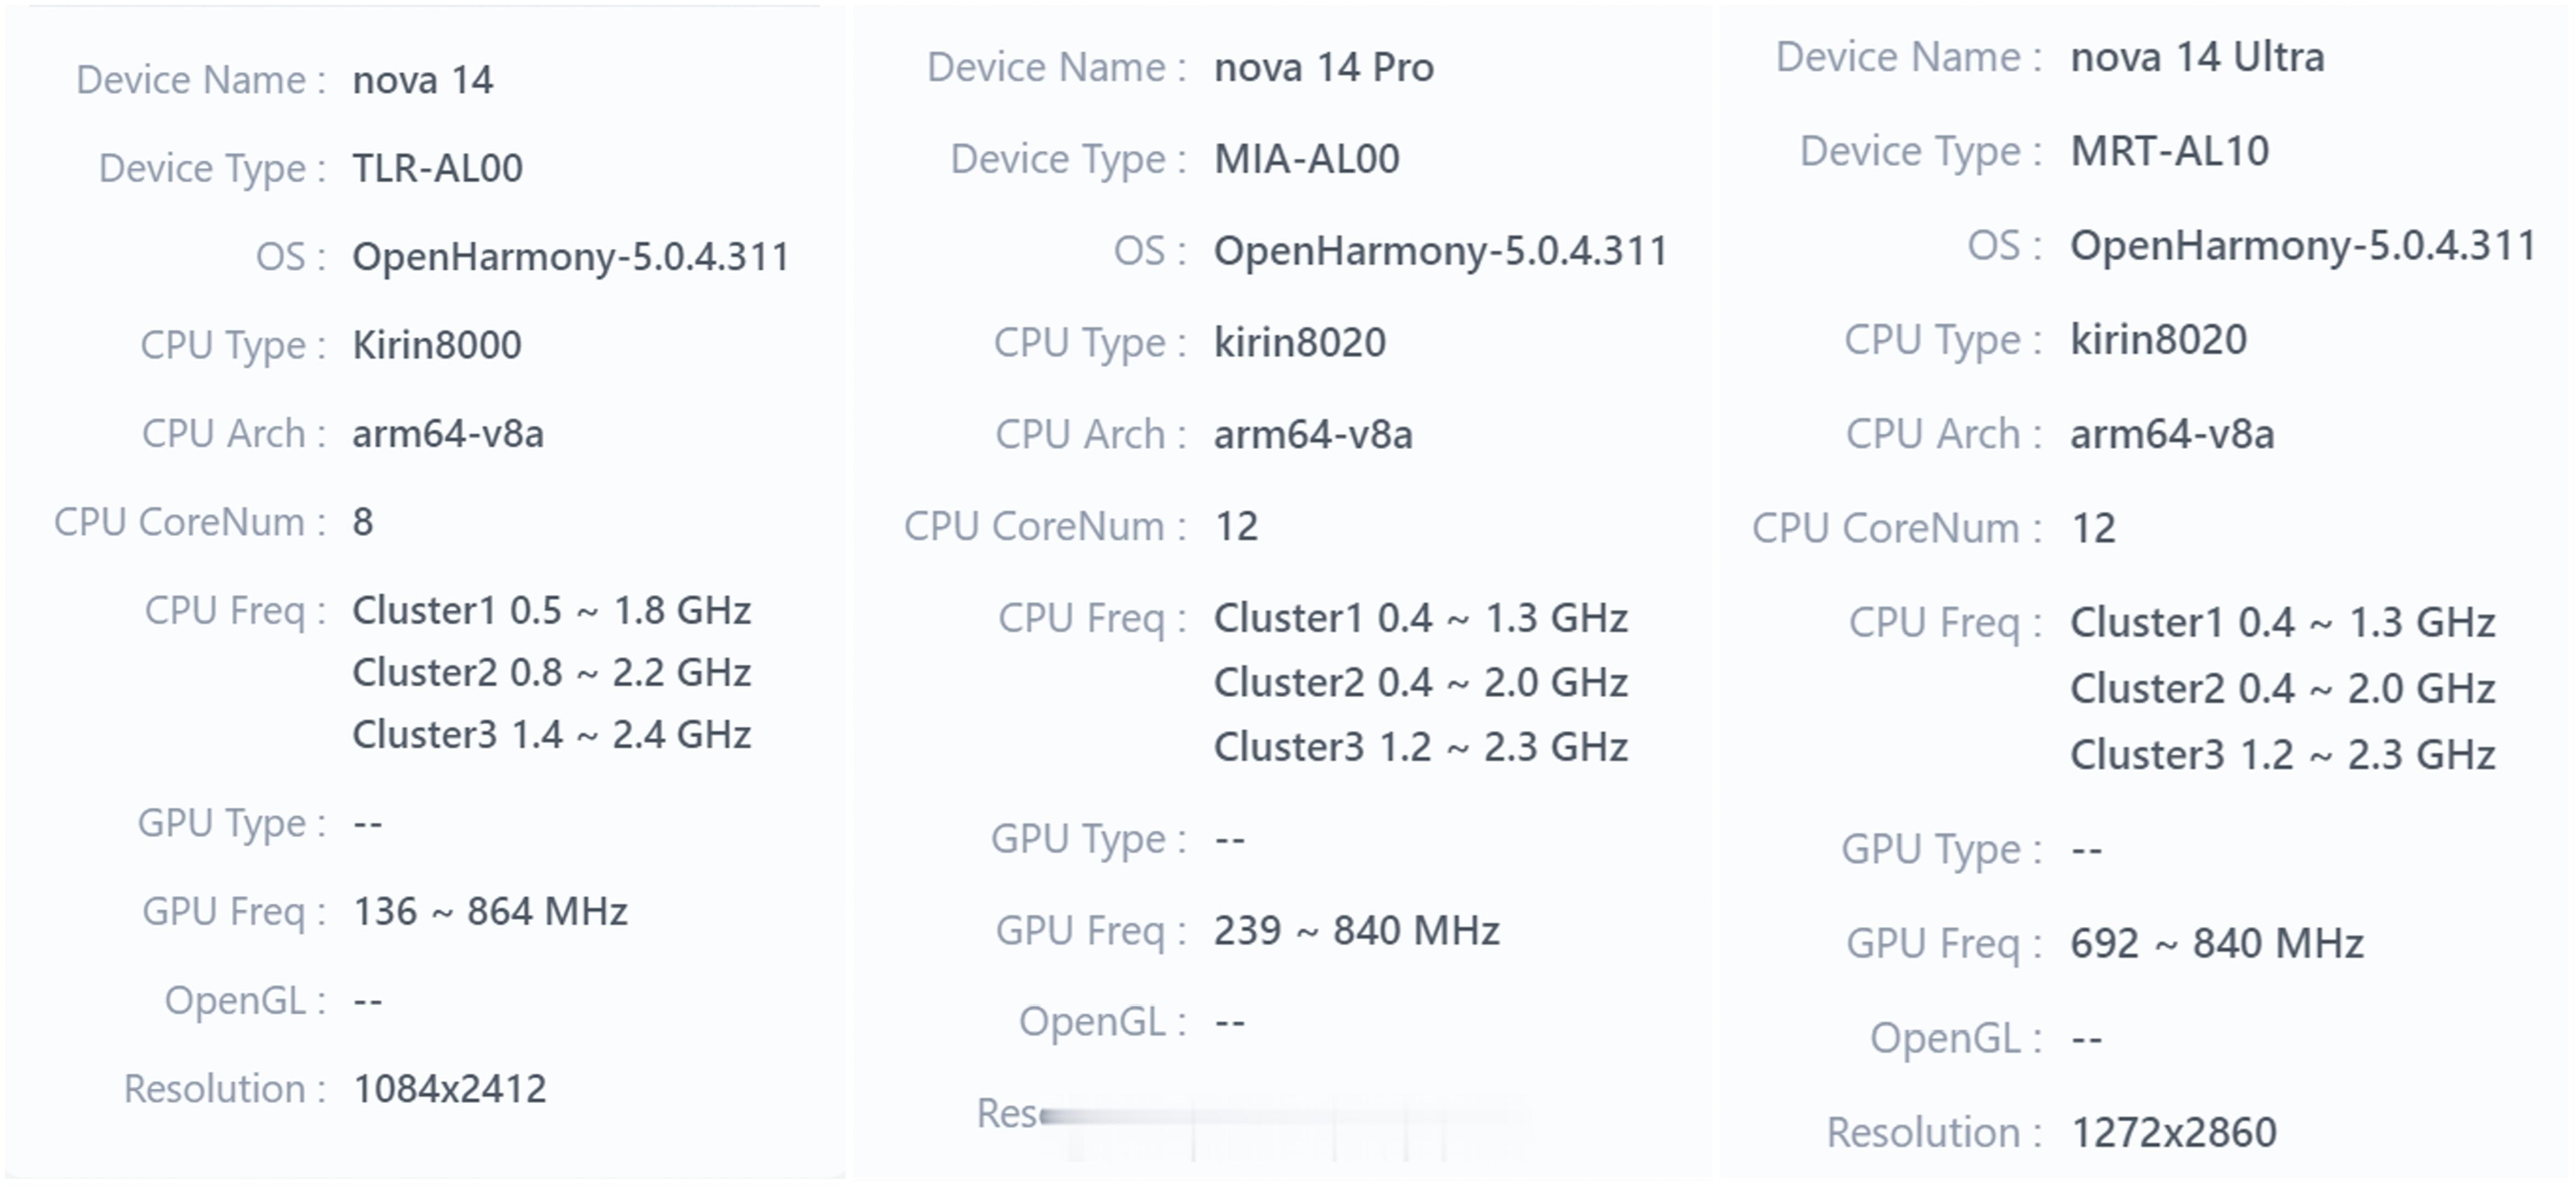
Task: Click the TLR-AL00 device type value
Action: pyautogui.click(x=437, y=168)
